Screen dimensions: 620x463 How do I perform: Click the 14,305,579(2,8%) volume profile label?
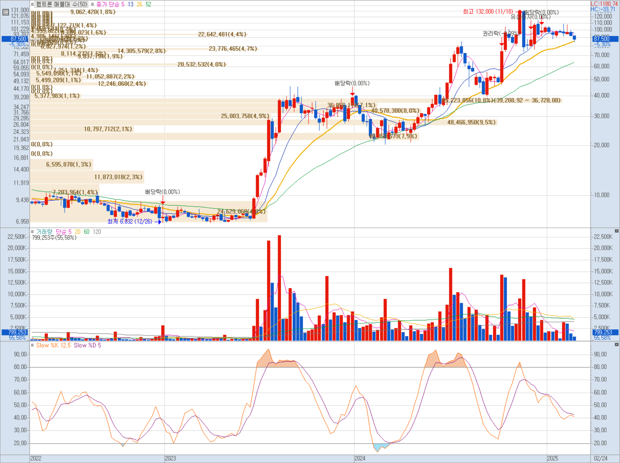(142, 51)
